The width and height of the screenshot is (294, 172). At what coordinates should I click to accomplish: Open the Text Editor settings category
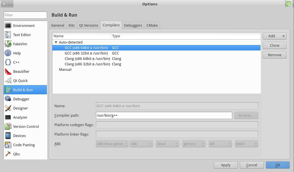25,35
